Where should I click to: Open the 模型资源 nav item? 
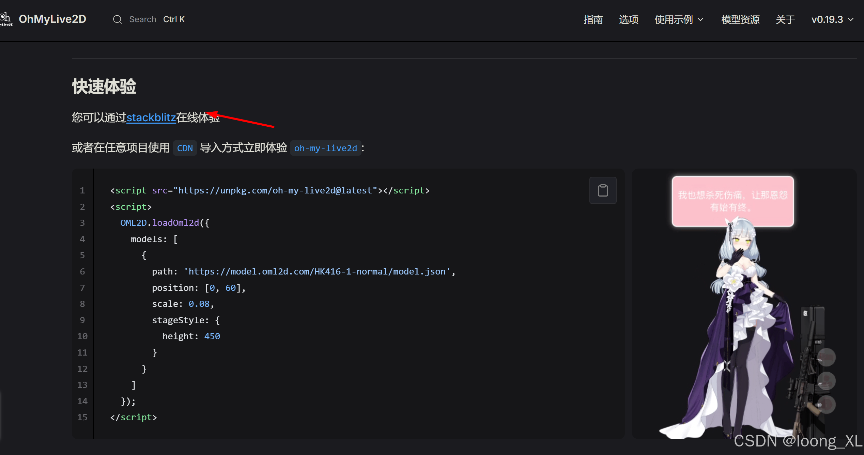pyautogui.click(x=740, y=19)
